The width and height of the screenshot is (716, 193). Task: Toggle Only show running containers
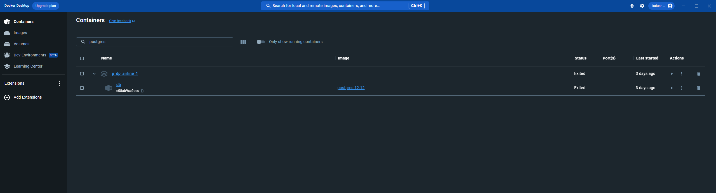pyautogui.click(x=261, y=42)
